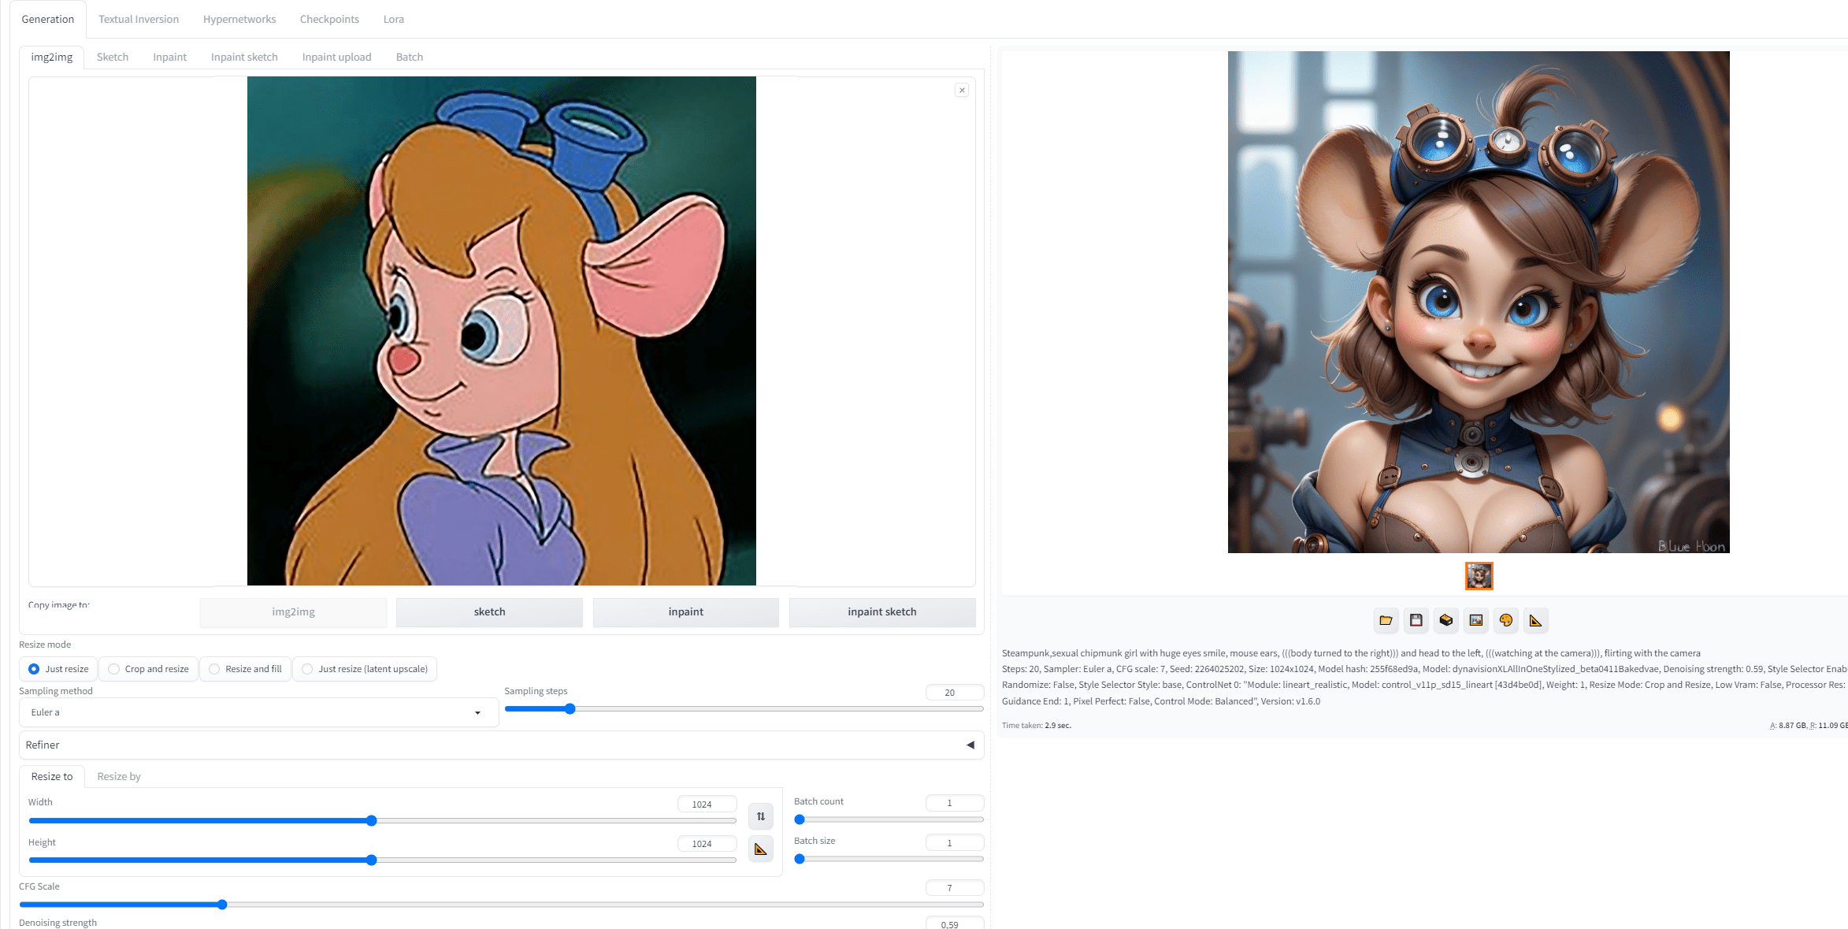Screen dimensions: 1848x929
Task: Detect size from image ruler button
Action: click(x=760, y=849)
